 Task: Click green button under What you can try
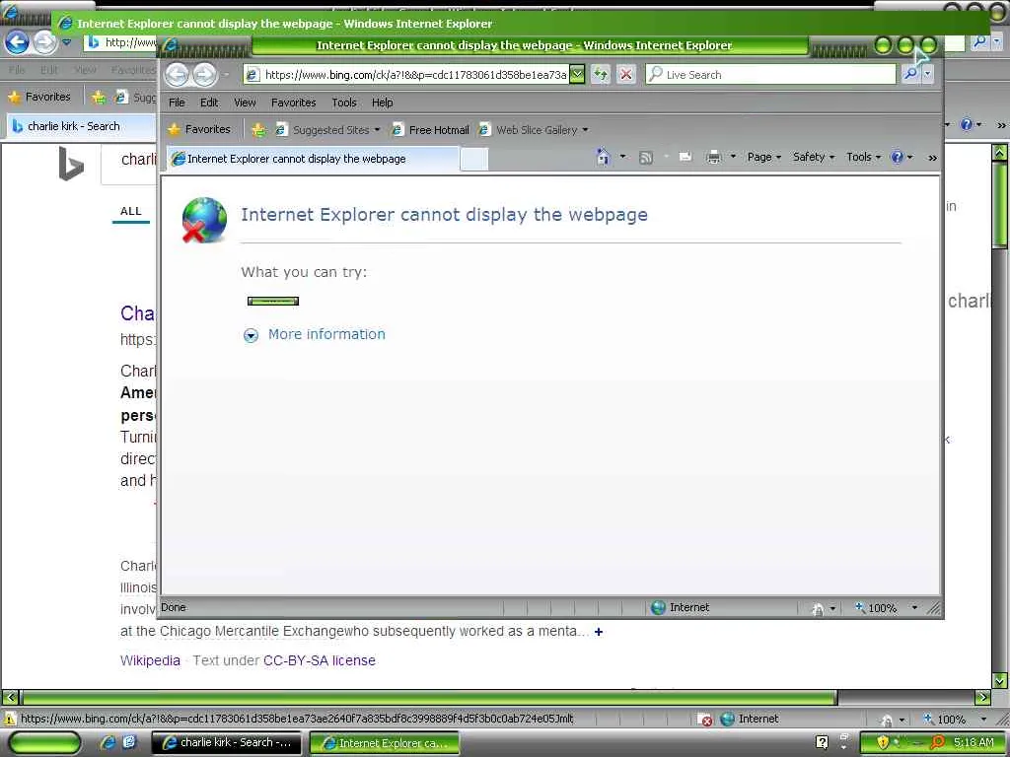click(273, 301)
